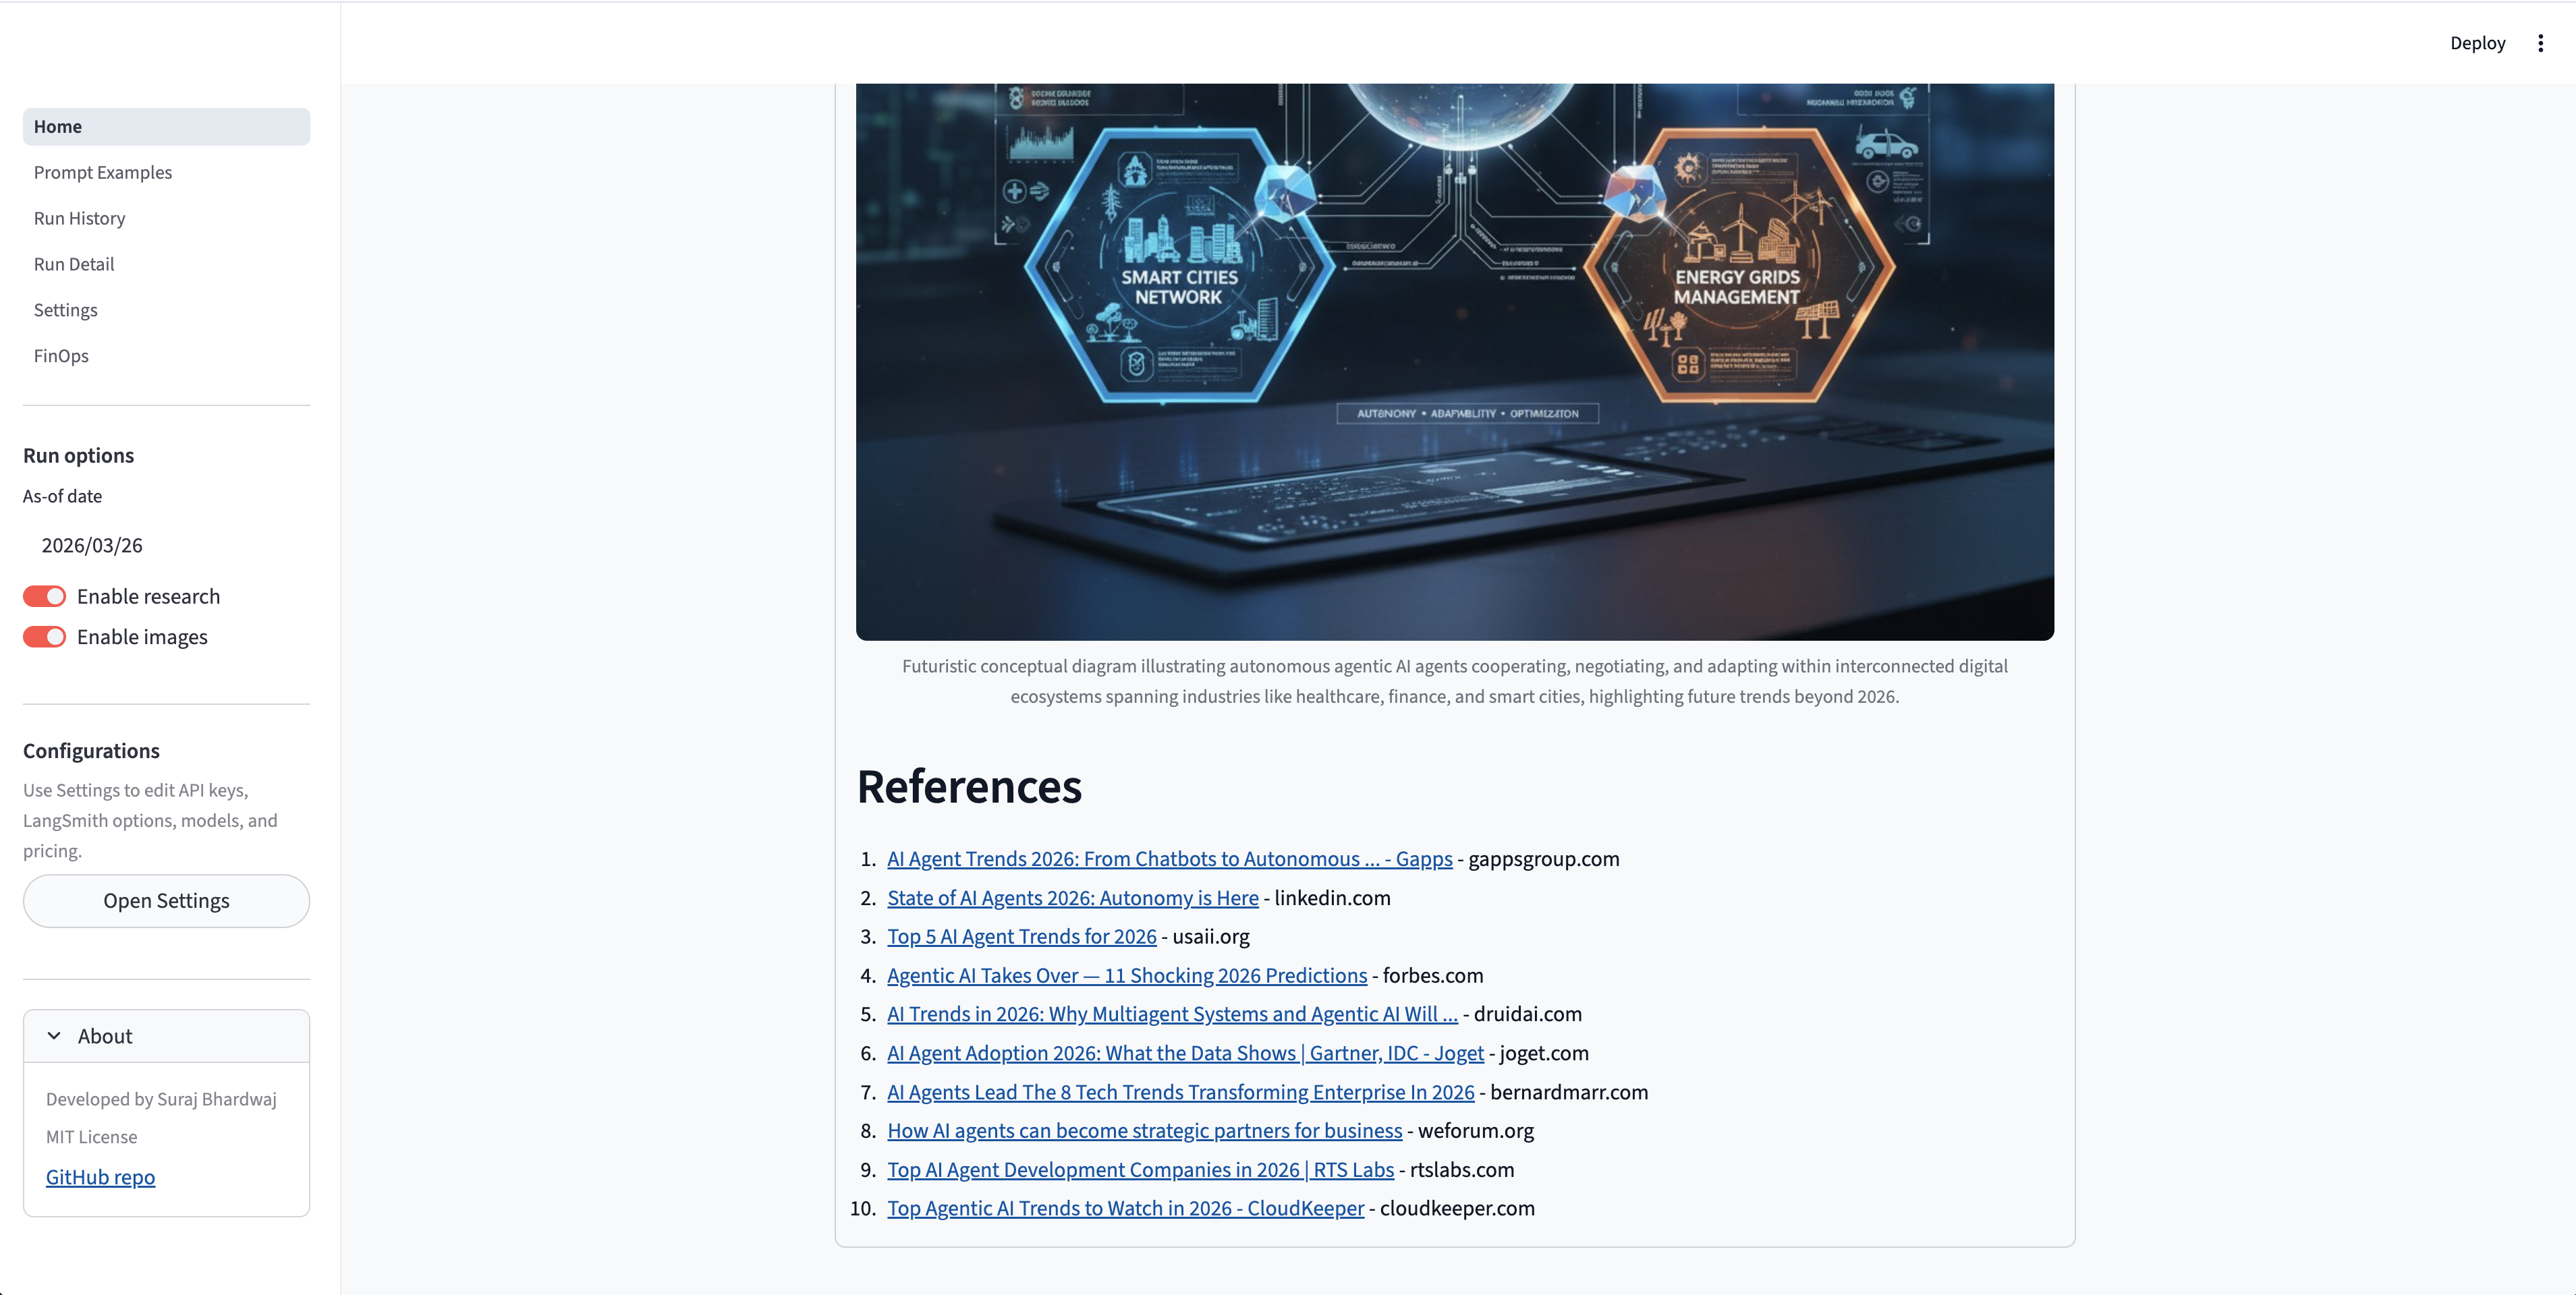Image resolution: width=2576 pixels, height=1295 pixels.
Task: Open the State of AI Agents 2026 link
Action: pyautogui.click(x=1072, y=898)
